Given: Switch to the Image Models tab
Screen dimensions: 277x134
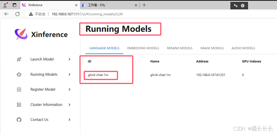Looking at the screenshot, I should click(212, 48).
